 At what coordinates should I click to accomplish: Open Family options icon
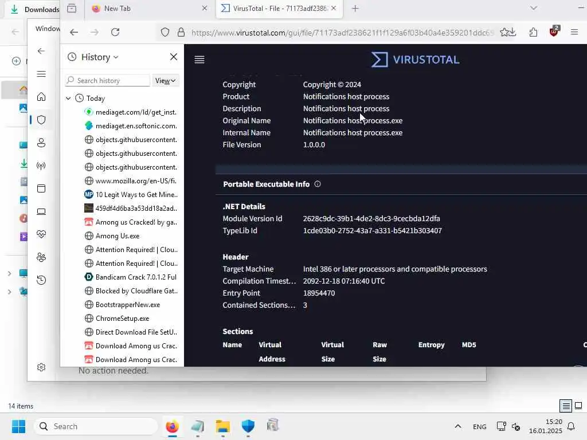pos(41,257)
